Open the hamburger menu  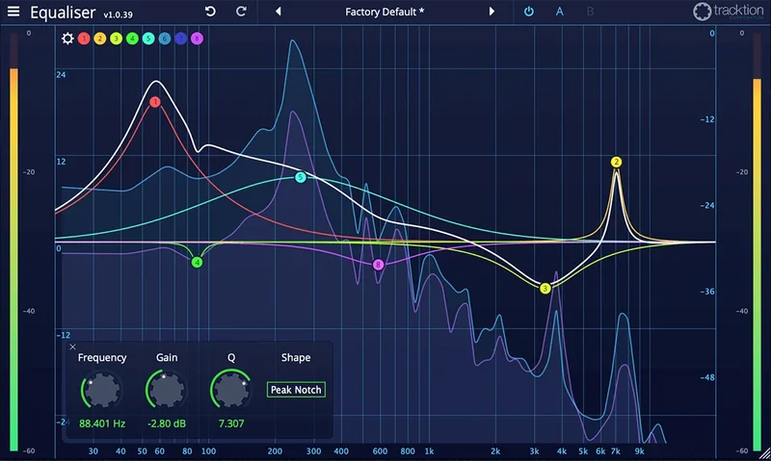tap(13, 12)
